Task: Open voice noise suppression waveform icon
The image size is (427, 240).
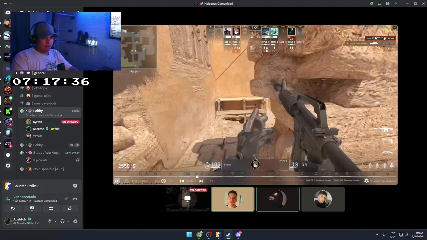Action: click(x=67, y=199)
